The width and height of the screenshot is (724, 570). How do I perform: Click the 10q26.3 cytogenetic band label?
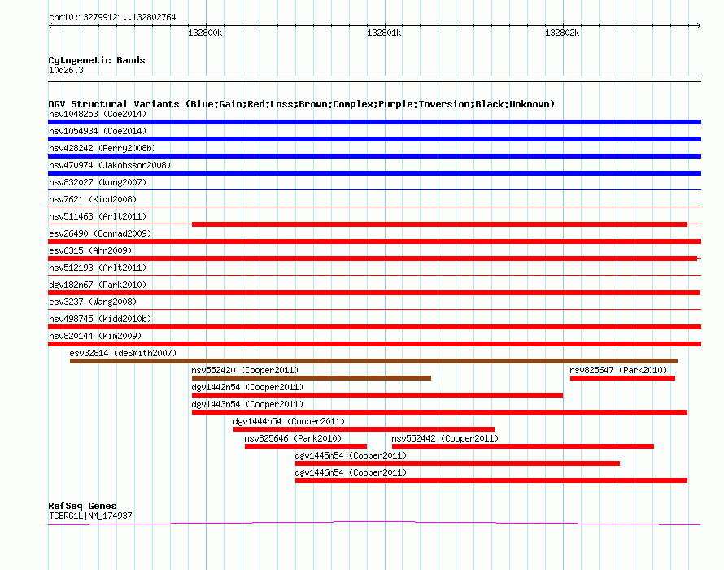tap(66, 70)
